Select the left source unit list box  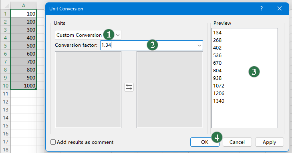pos(88,90)
